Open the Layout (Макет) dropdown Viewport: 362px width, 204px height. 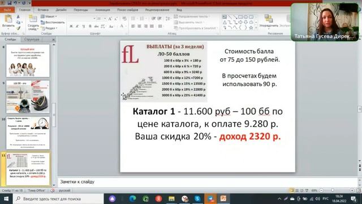point(49,16)
